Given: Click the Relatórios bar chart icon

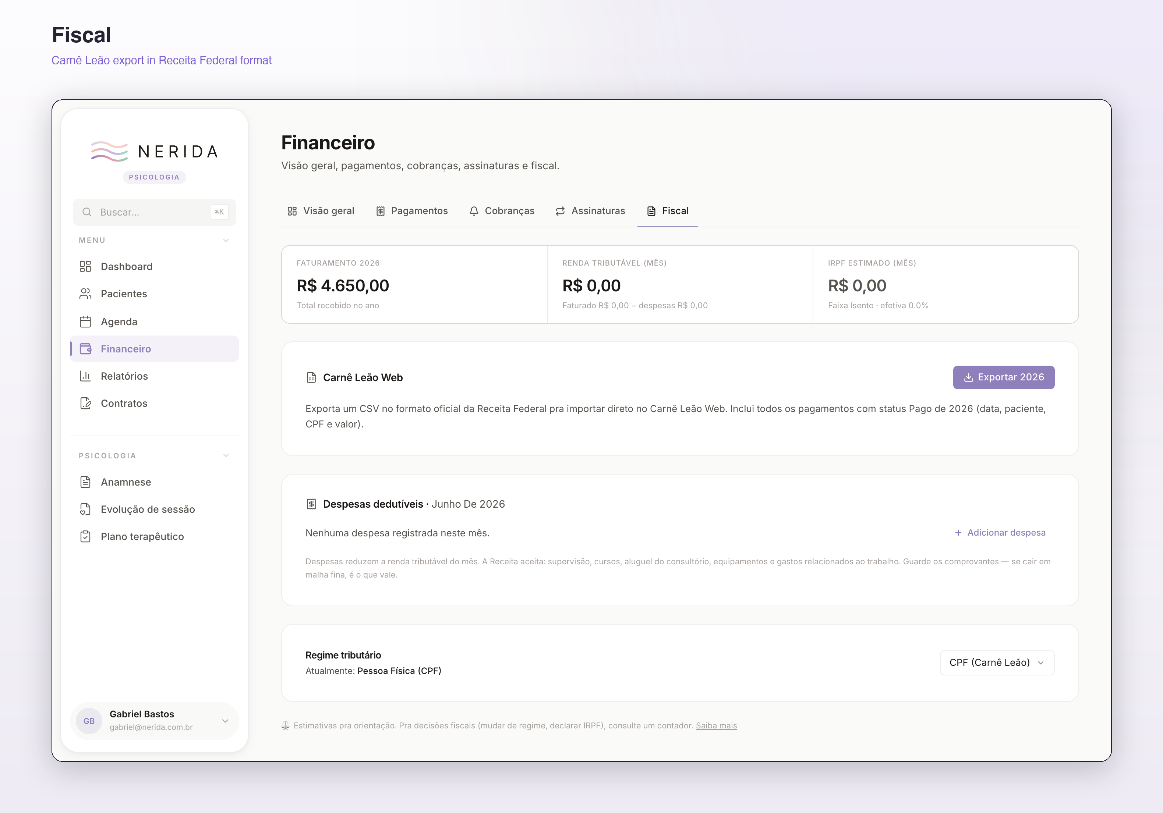Looking at the screenshot, I should (x=85, y=376).
